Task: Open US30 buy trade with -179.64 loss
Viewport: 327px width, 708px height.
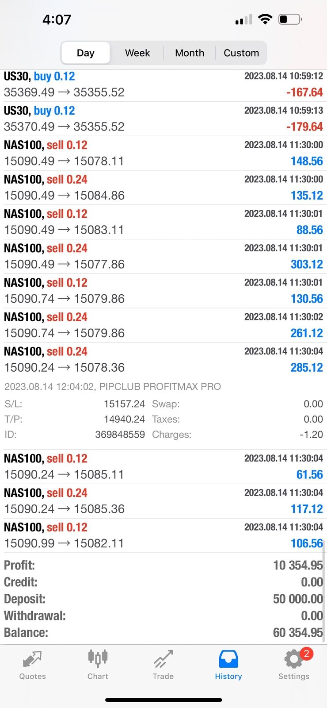Action: (163, 119)
